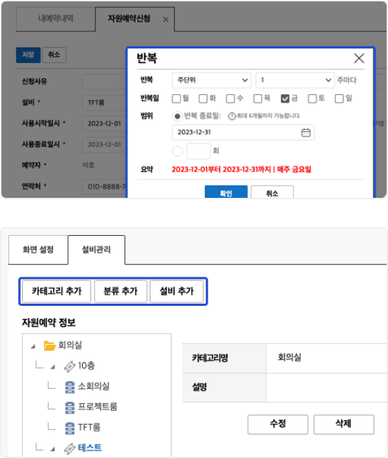Check the 월 repeat day box
388x458 pixels.
pos(176,99)
